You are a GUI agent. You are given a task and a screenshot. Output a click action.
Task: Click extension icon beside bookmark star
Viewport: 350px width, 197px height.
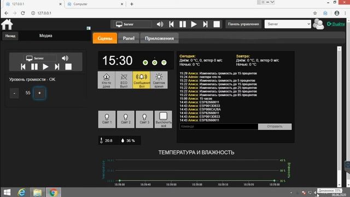[x=325, y=13]
